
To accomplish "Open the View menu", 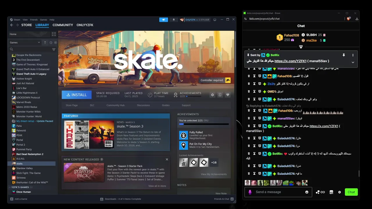I will click(x=25, y=20).
